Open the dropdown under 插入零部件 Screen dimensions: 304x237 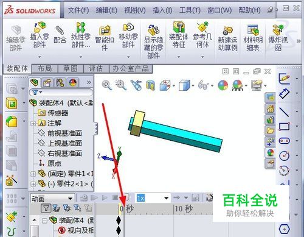point(40,57)
